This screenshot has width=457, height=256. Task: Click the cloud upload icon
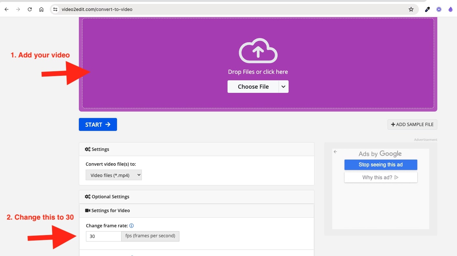(258, 51)
